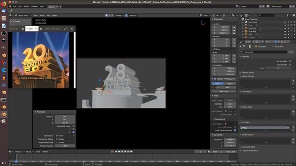Open Thunderbird mail from the dock
The height and width of the screenshot is (166, 296).
[x=4, y=11]
